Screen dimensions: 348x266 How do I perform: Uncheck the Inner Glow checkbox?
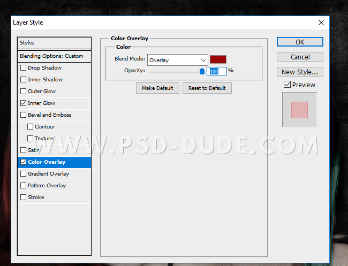click(x=24, y=103)
